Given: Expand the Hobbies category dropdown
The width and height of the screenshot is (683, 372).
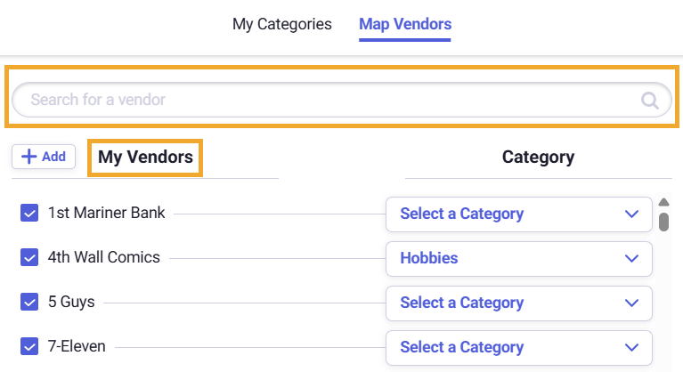Looking at the screenshot, I should (x=519, y=258).
